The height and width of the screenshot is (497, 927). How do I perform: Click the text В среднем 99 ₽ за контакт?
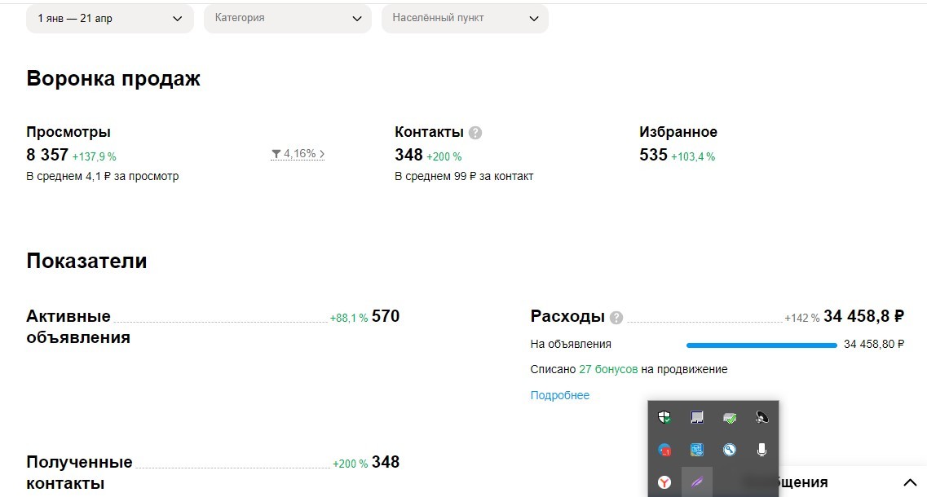point(464,176)
